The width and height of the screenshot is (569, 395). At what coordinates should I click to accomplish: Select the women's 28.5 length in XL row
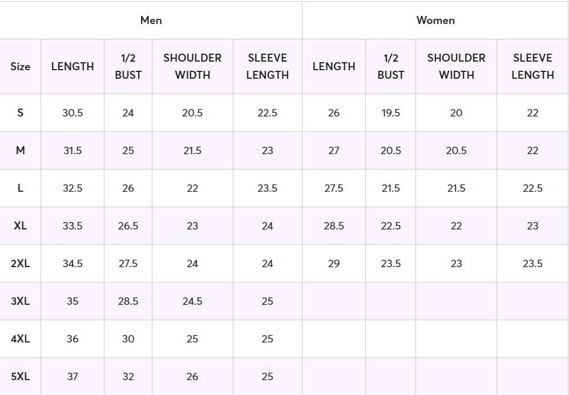click(x=334, y=226)
